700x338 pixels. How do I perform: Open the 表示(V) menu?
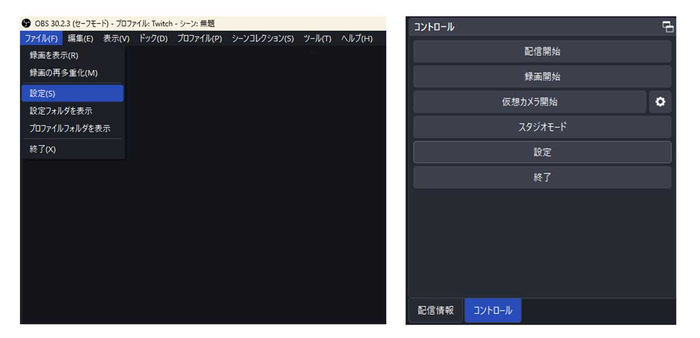(x=116, y=39)
